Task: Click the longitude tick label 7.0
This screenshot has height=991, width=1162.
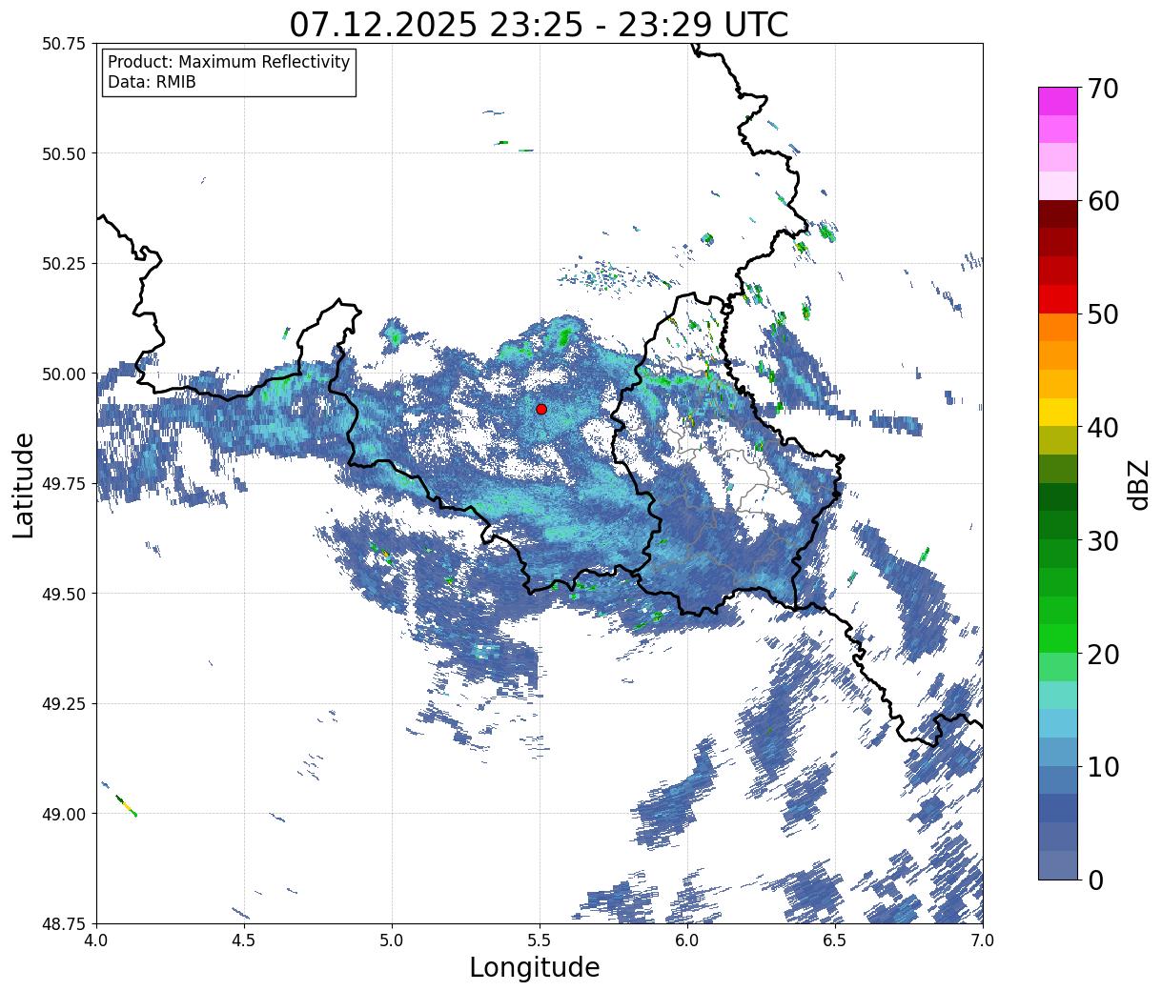Action: [983, 940]
